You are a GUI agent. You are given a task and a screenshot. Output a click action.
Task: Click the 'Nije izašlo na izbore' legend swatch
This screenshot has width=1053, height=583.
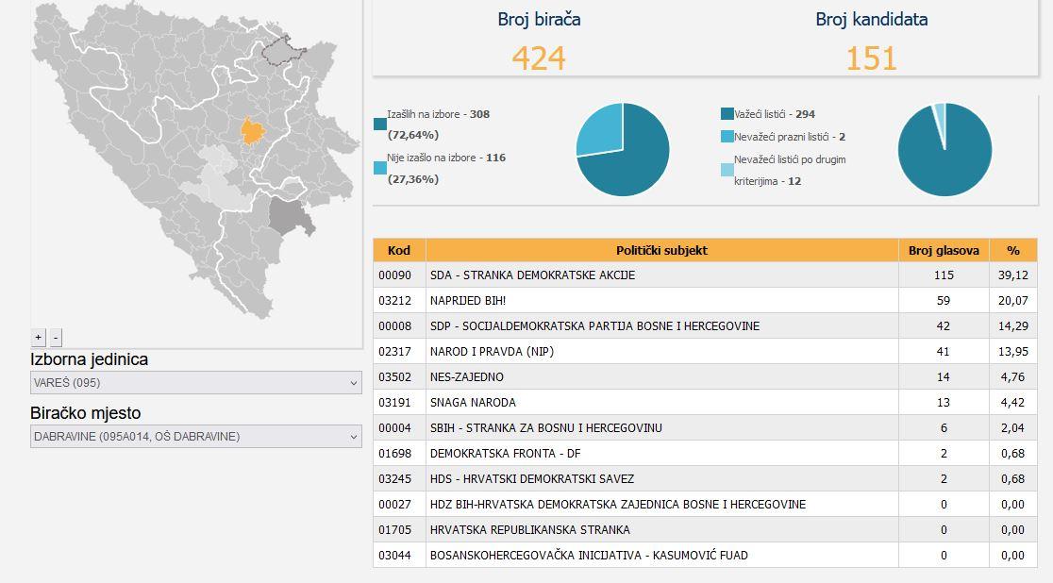pos(380,168)
